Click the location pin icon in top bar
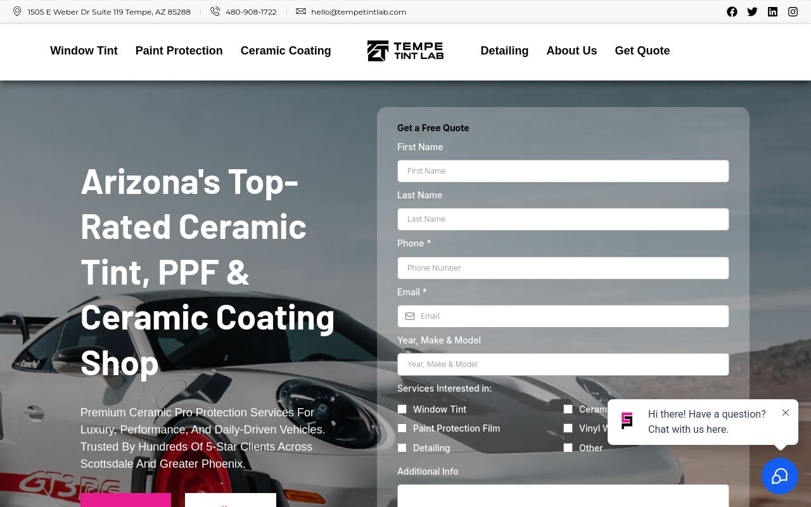 [x=17, y=11]
